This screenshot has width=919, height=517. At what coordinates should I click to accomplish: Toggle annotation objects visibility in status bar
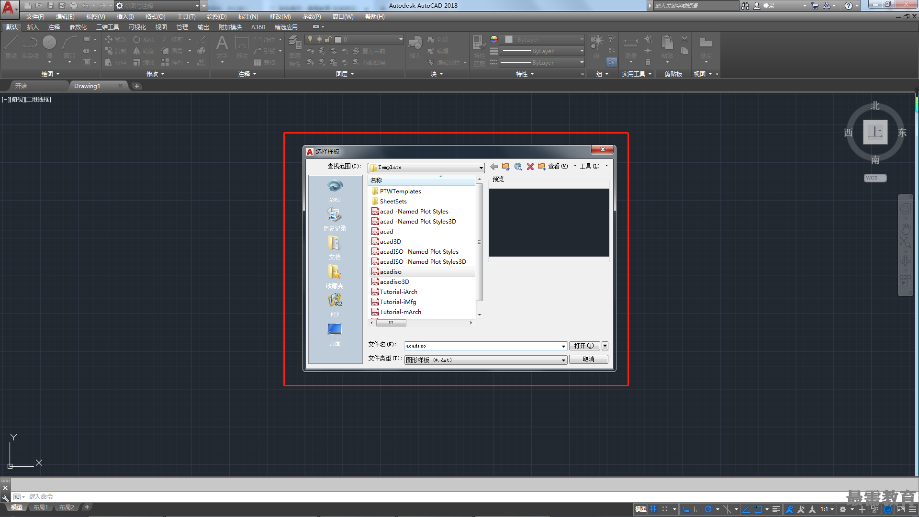click(x=790, y=509)
